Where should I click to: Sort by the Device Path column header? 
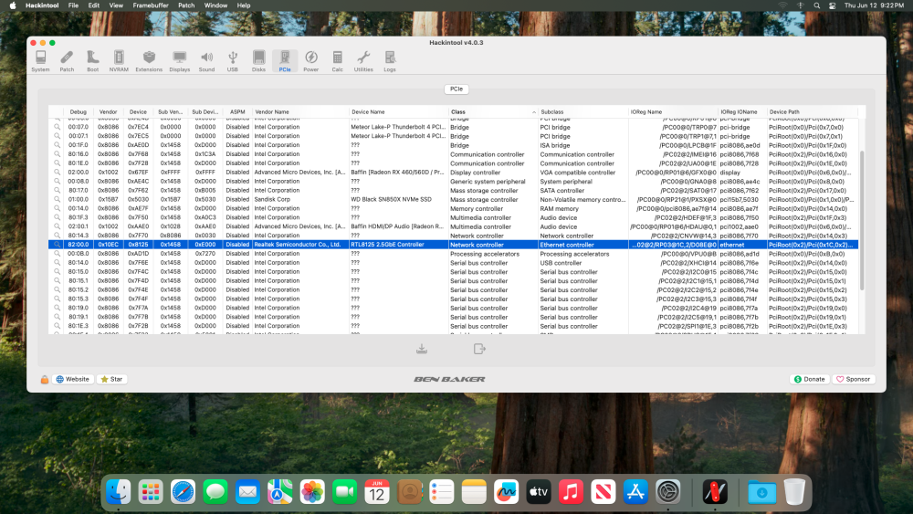coord(813,111)
